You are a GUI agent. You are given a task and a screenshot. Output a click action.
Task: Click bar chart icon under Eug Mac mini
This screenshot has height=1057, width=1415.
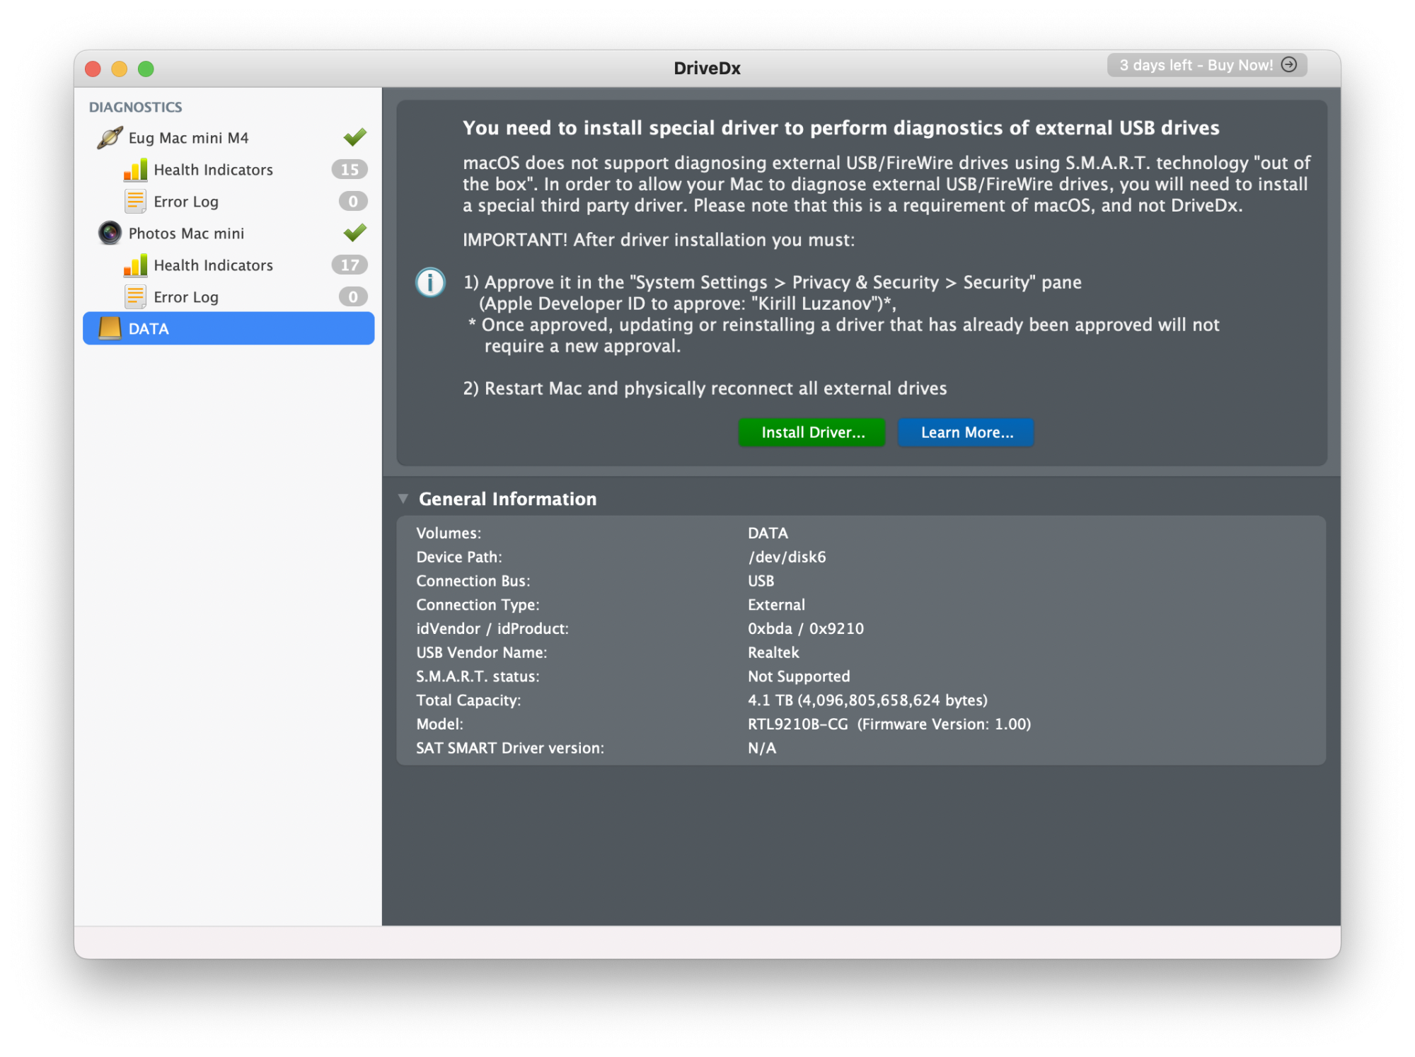pos(135,170)
